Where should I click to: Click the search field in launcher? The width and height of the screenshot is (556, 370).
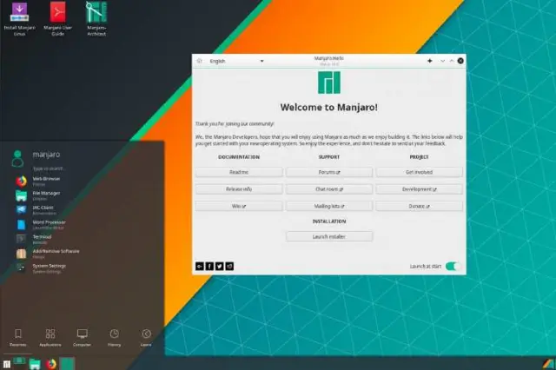click(x=52, y=168)
